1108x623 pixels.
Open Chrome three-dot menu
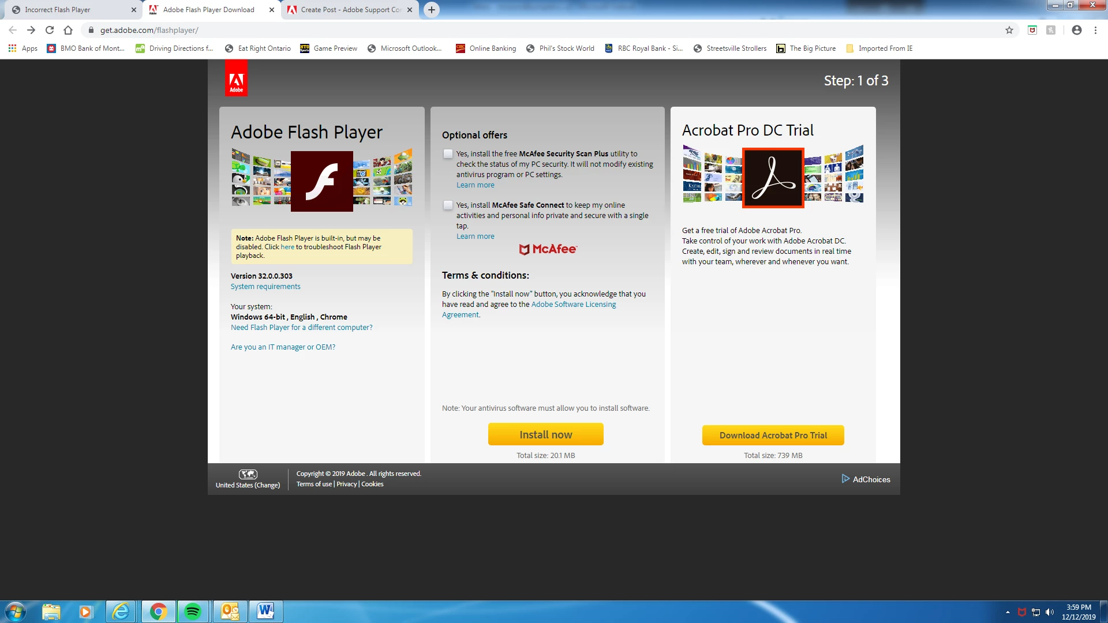point(1095,30)
